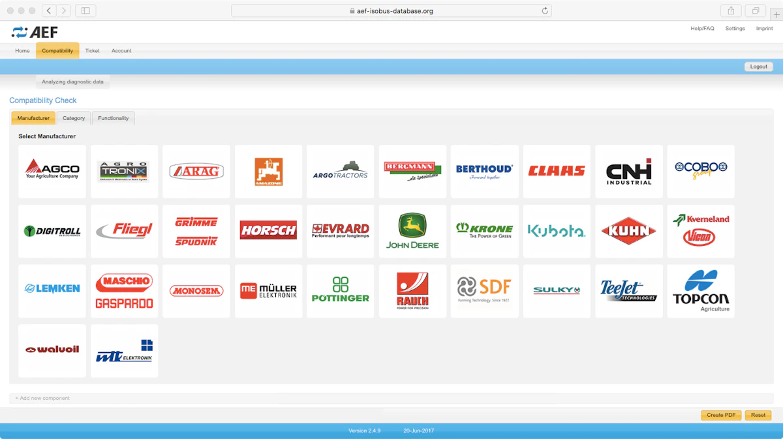Pick the Digitroll manufacturer logo
This screenshot has height=439, width=783.
(52, 232)
